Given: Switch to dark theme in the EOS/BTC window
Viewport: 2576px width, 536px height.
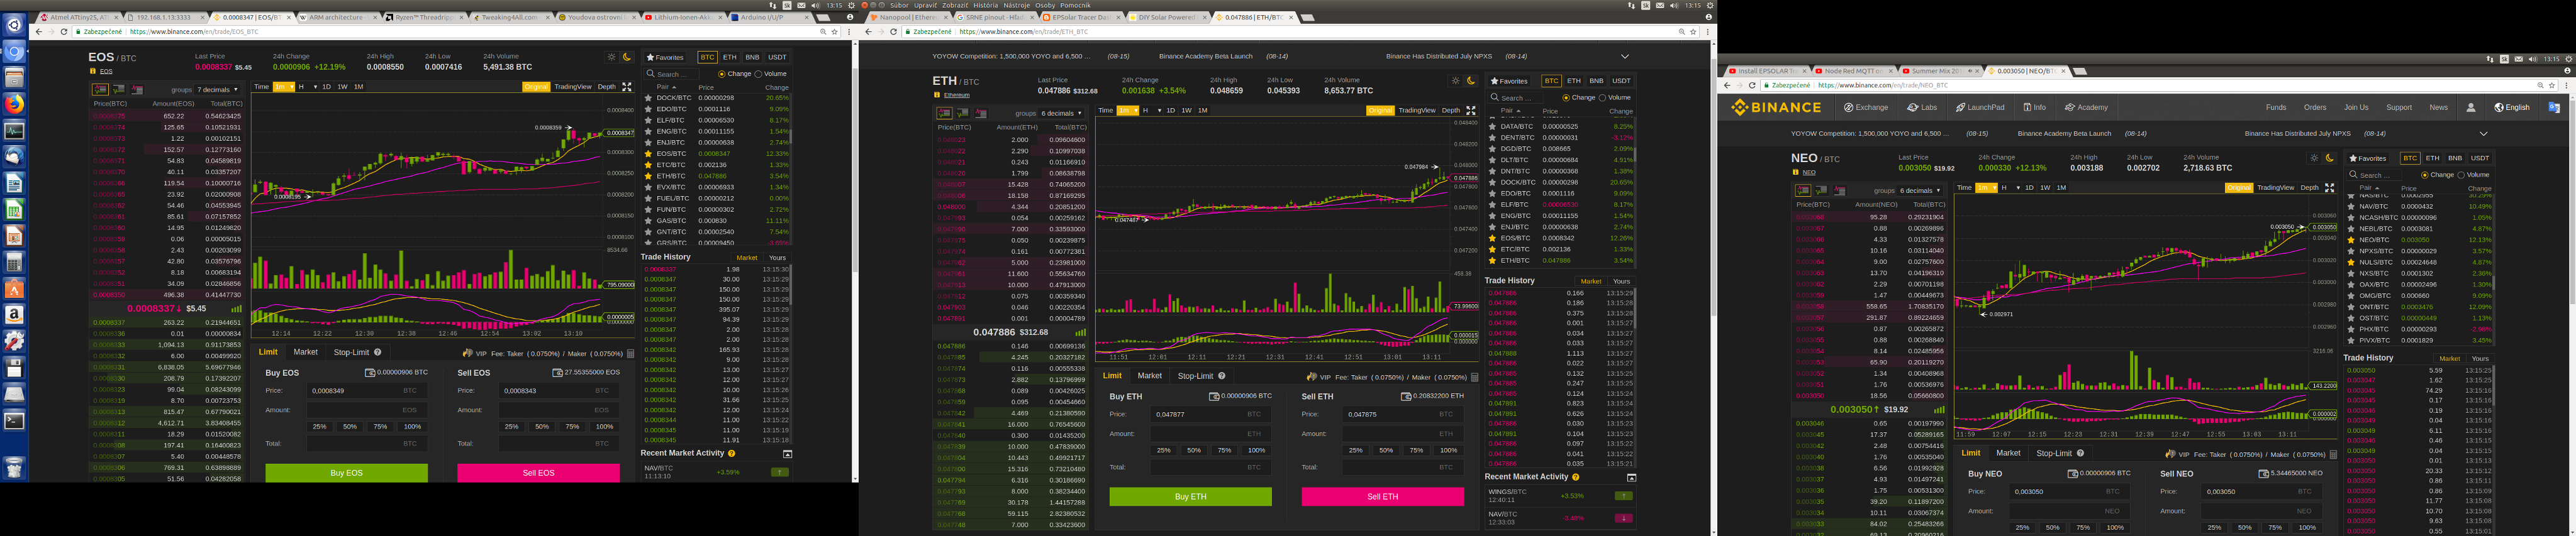Looking at the screenshot, I should (627, 57).
